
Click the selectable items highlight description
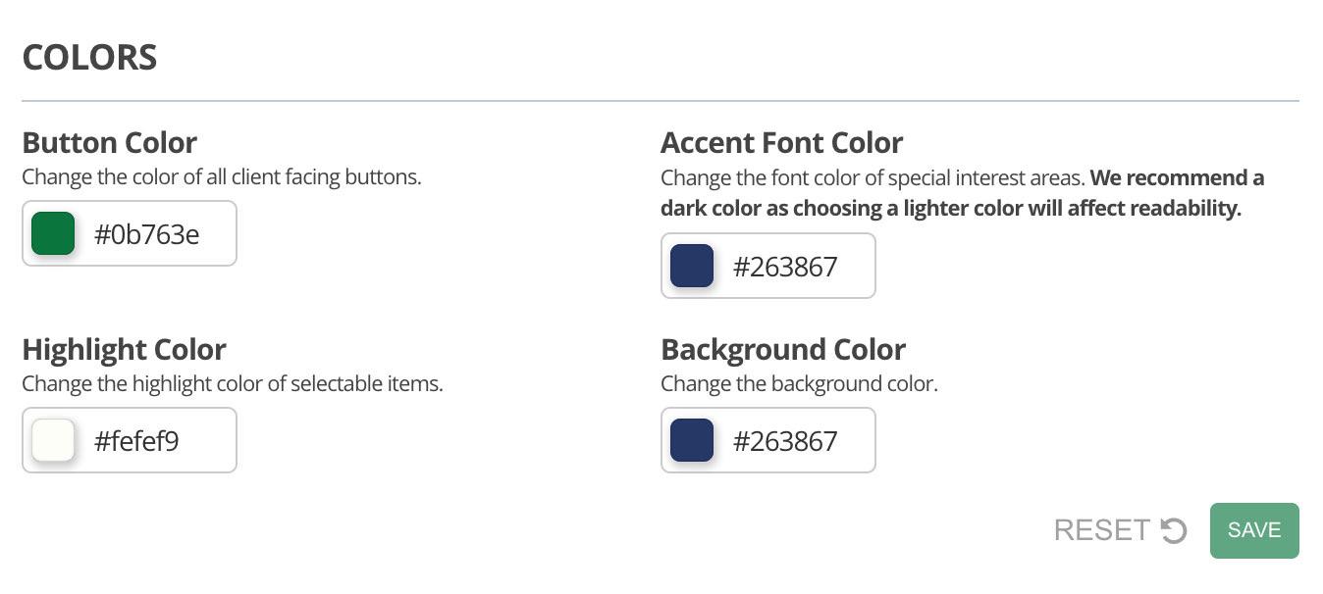(x=232, y=384)
